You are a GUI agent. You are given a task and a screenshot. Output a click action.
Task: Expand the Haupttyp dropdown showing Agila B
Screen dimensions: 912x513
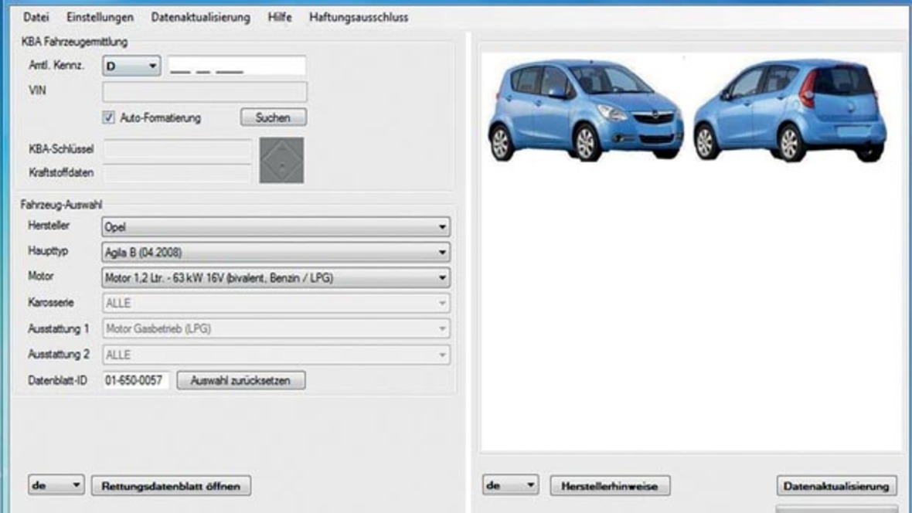[276, 253]
